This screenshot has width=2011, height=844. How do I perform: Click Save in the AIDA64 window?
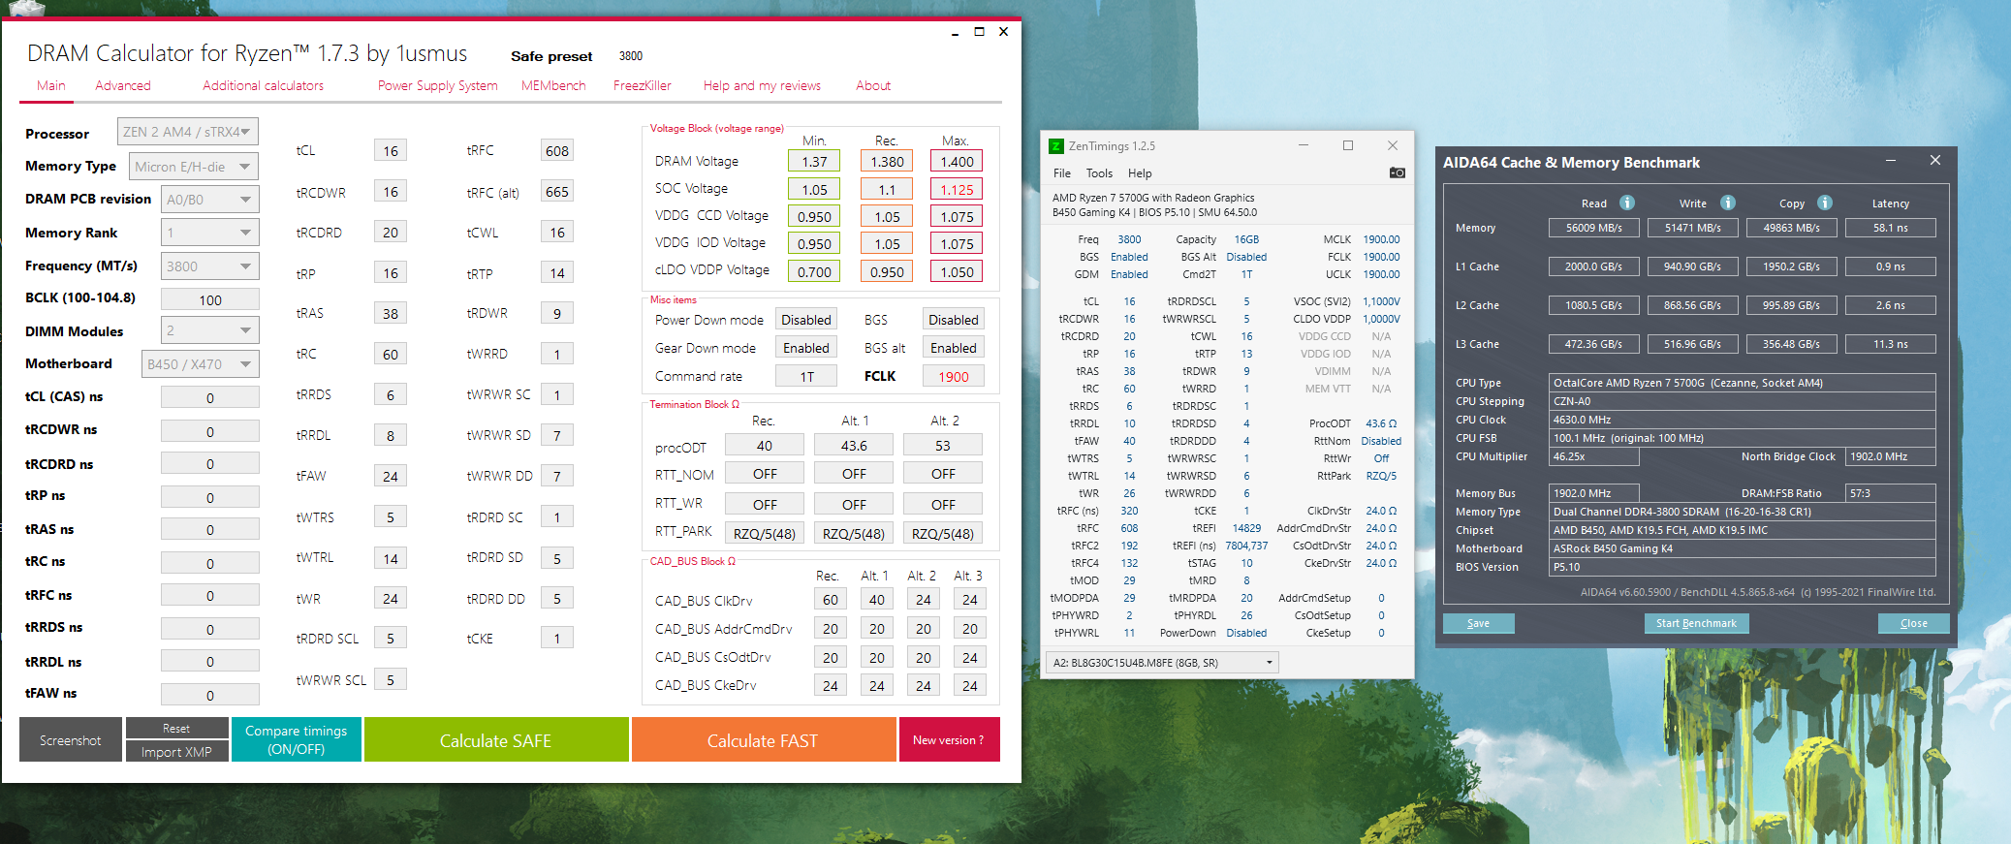tap(1479, 623)
